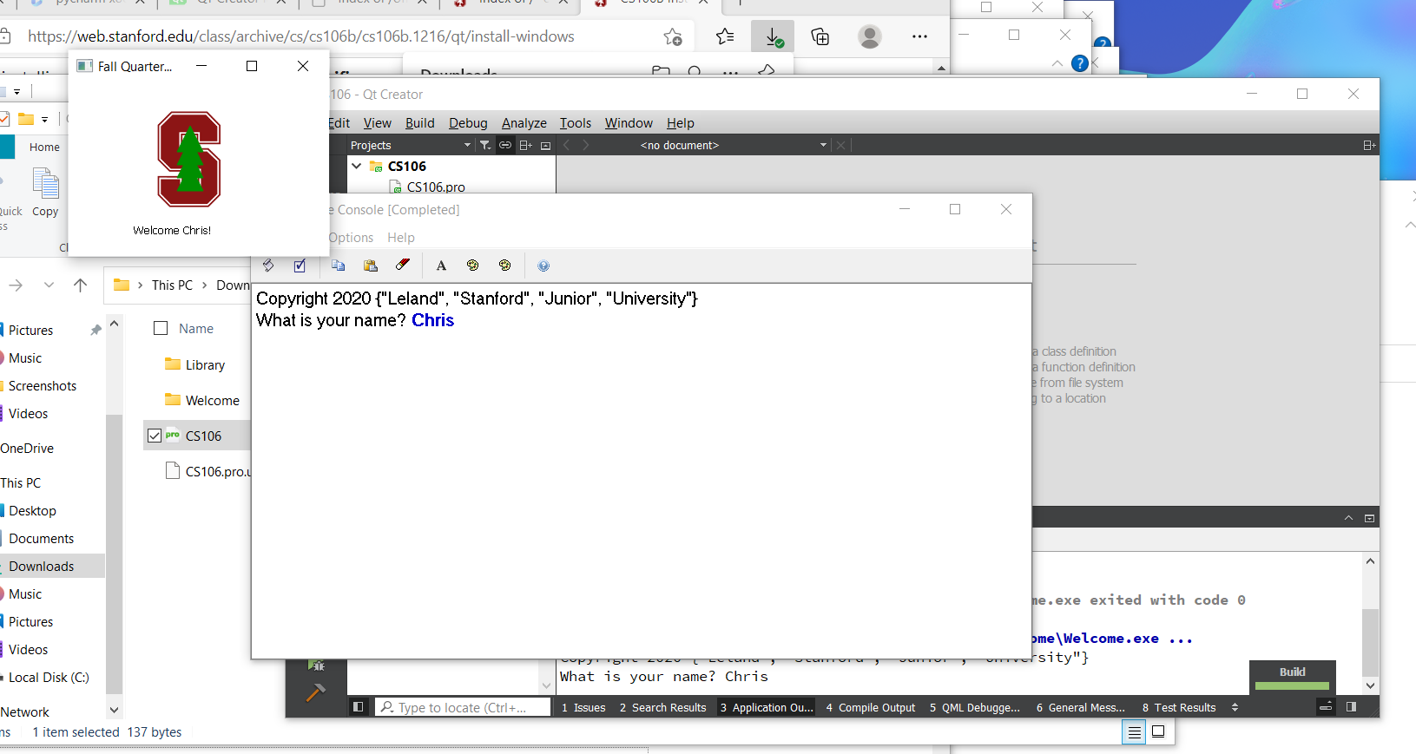Viewport: 1416px width, 754px height.
Task: Switch to the Compile Output tab
Action: (x=871, y=708)
